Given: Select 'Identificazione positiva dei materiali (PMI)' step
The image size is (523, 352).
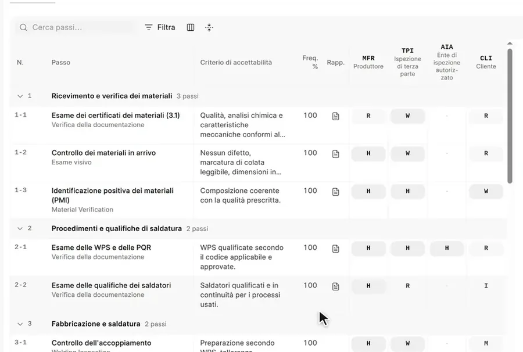Looking at the screenshot, I should tap(112, 195).
